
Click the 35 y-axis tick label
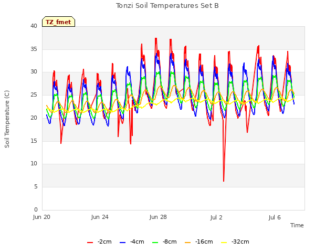point(34,49)
